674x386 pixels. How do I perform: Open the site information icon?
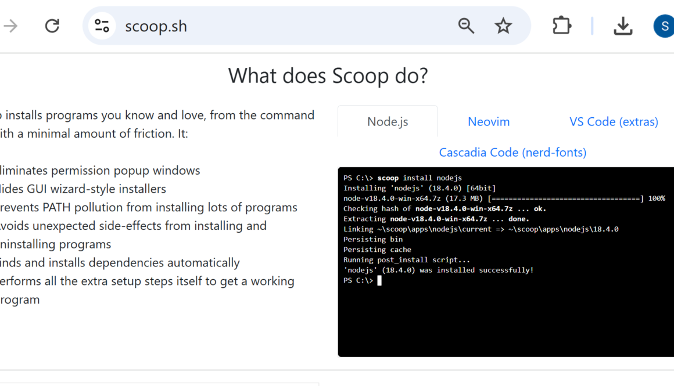click(102, 26)
